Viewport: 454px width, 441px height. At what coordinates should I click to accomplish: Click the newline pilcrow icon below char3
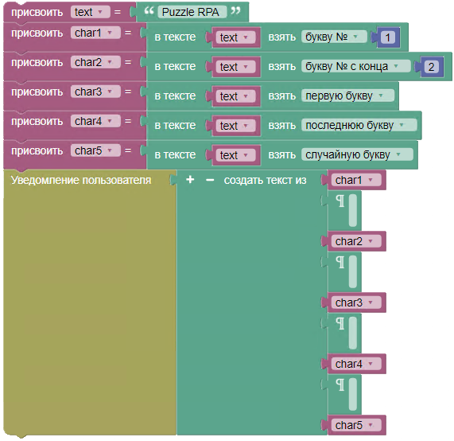(x=340, y=323)
